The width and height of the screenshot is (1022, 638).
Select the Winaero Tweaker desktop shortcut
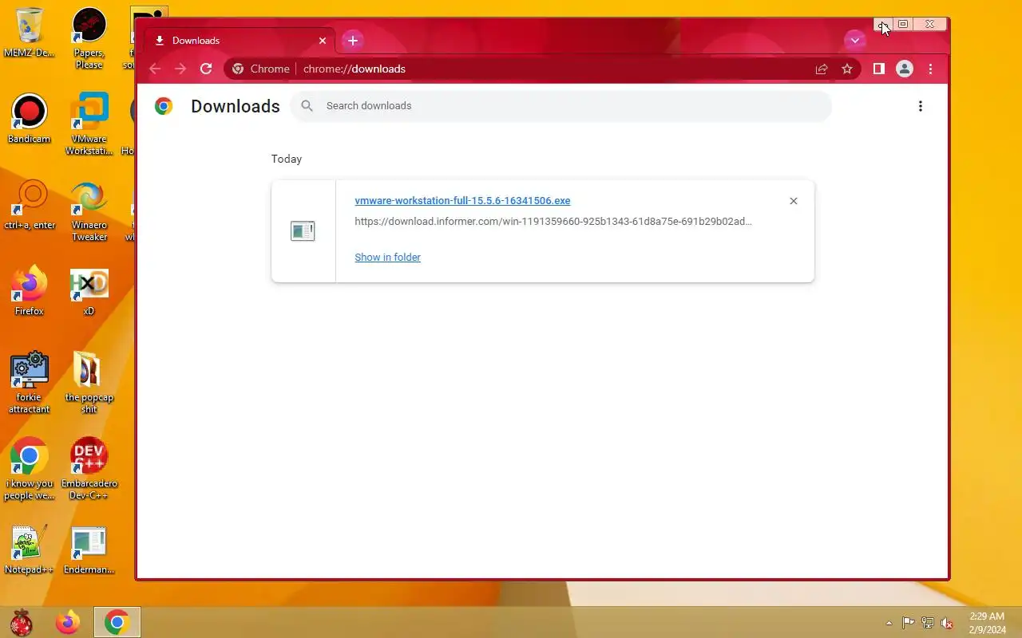coord(89,211)
